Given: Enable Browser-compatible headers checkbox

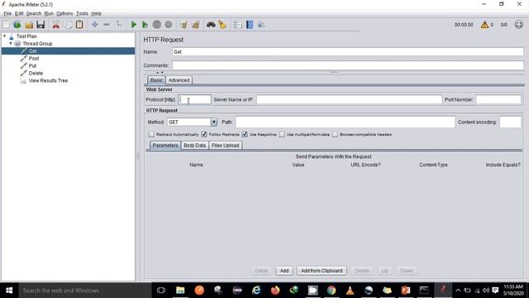Looking at the screenshot, I should 335,134.
